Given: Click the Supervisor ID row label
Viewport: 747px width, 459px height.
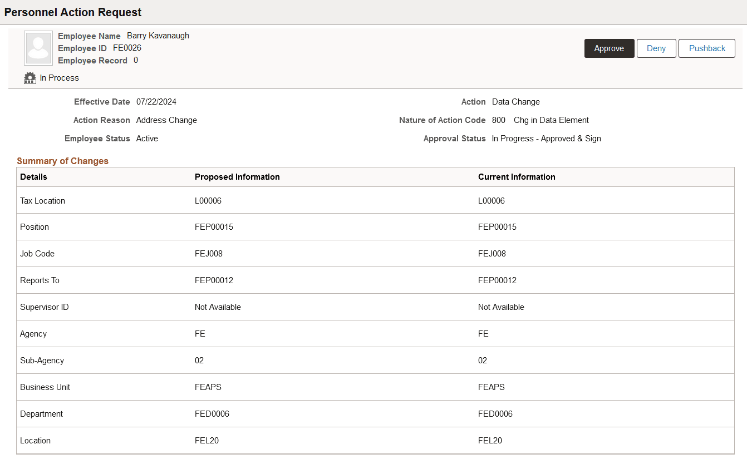Looking at the screenshot, I should pos(45,307).
